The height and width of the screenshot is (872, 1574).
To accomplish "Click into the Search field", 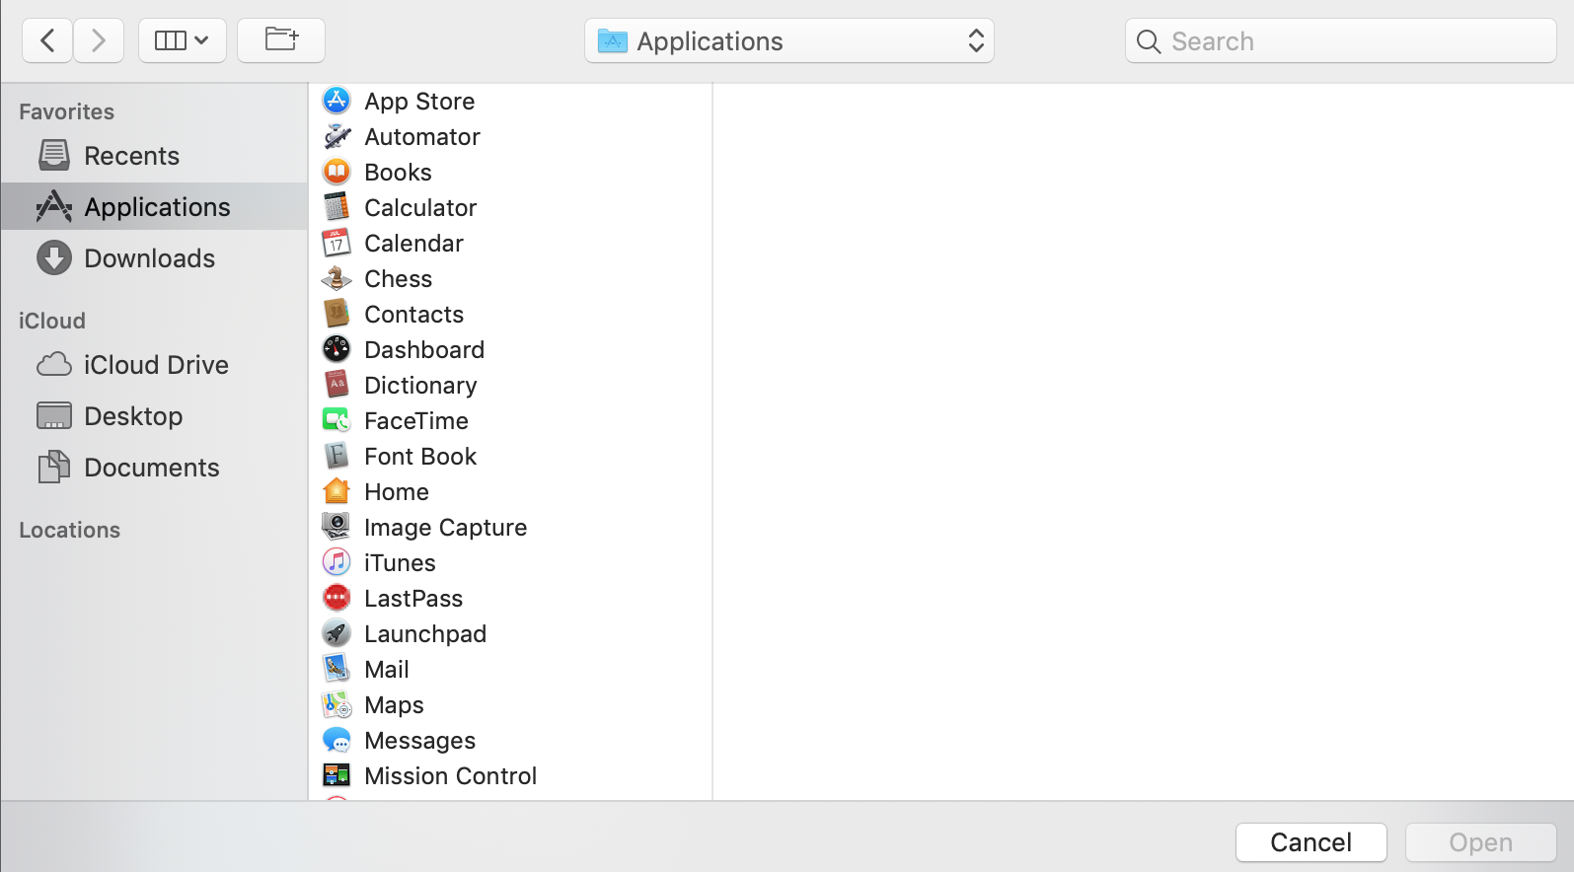I will 1341,40.
